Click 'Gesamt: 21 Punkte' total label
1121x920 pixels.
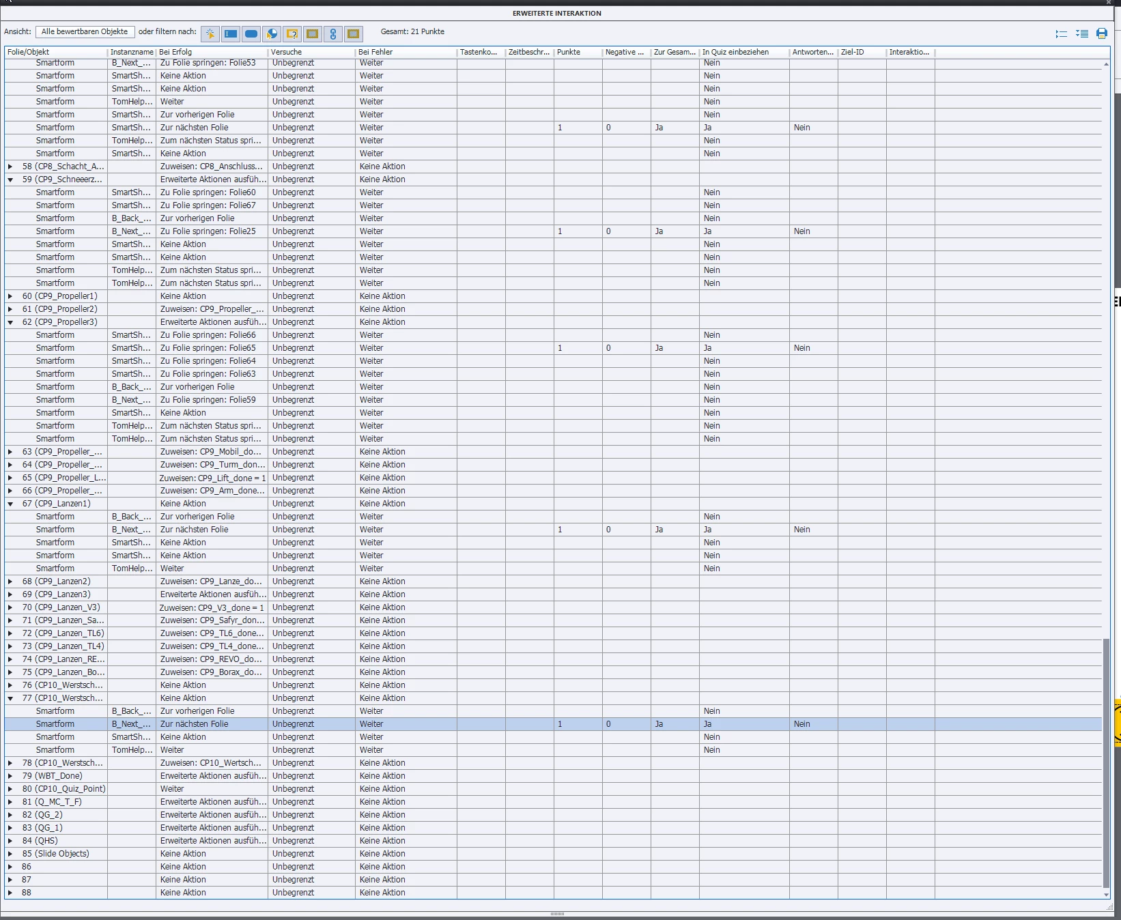[412, 31]
